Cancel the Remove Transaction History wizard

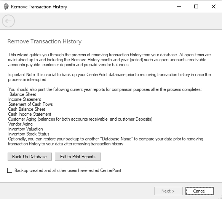[200, 191]
